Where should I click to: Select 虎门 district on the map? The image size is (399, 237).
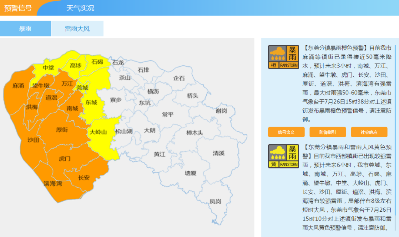pos(65,159)
